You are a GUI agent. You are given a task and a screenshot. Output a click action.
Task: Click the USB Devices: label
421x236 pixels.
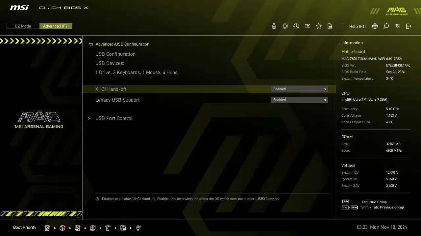click(110, 63)
